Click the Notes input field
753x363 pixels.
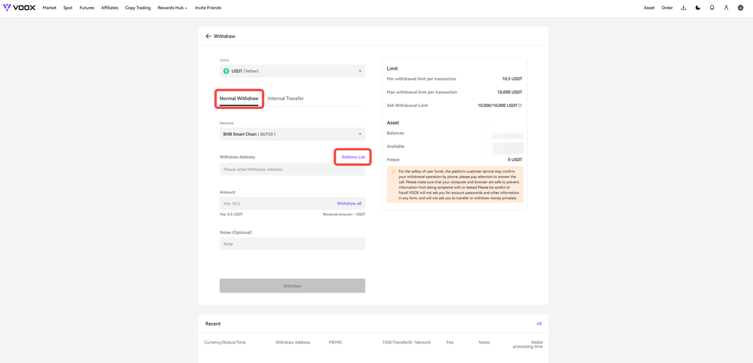pyautogui.click(x=292, y=244)
